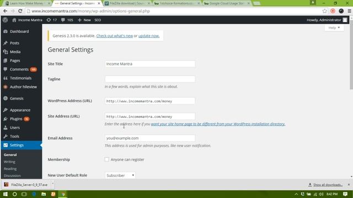Open the WordPress logo menu
Screen dimensions: 353x198
coord(5,20)
